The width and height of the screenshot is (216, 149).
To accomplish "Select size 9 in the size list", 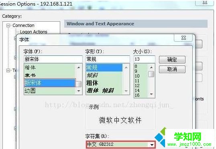I will click(x=141, y=71).
